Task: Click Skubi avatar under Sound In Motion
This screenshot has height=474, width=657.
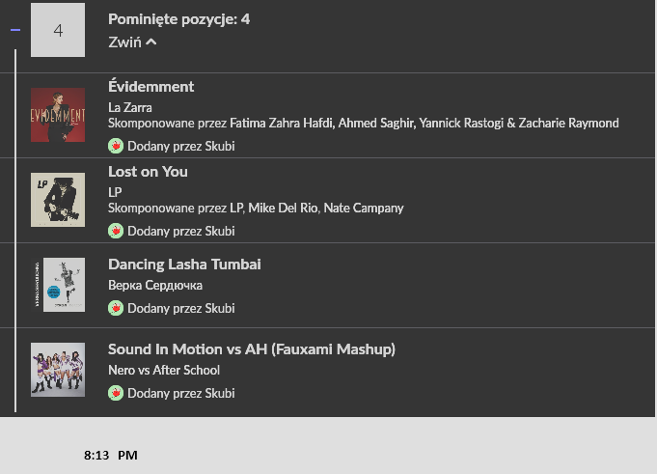Action: pyautogui.click(x=116, y=393)
